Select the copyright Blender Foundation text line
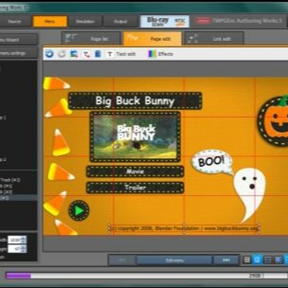 pyautogui.click(x=184, y=229)
